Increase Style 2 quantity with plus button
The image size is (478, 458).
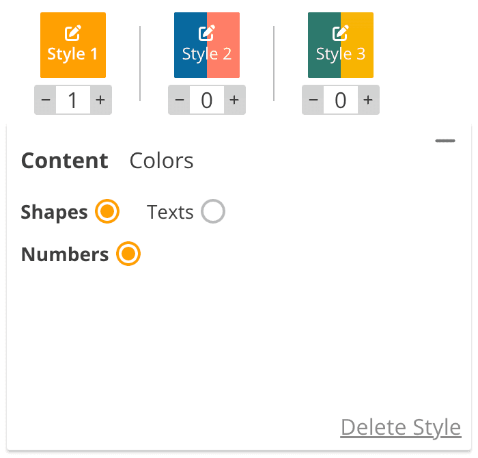pos(234,100)
